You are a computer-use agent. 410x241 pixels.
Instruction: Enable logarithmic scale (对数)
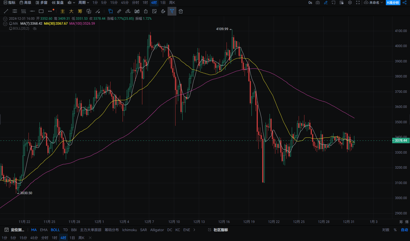click(x=386, y=230)
